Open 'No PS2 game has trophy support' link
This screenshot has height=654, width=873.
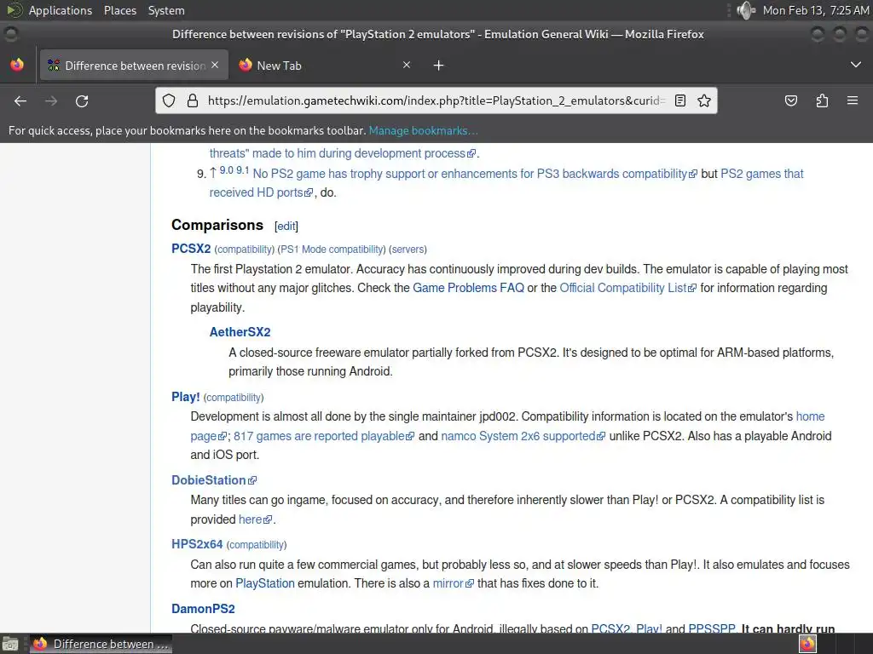tap(475, 174)
